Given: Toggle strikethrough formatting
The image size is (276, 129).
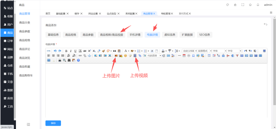Looking at the screenshot, I should coord(85,51).
